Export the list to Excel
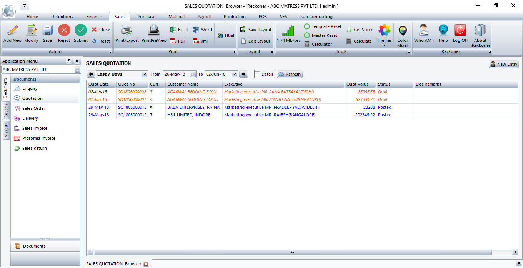523x268 pixels. 179,30
